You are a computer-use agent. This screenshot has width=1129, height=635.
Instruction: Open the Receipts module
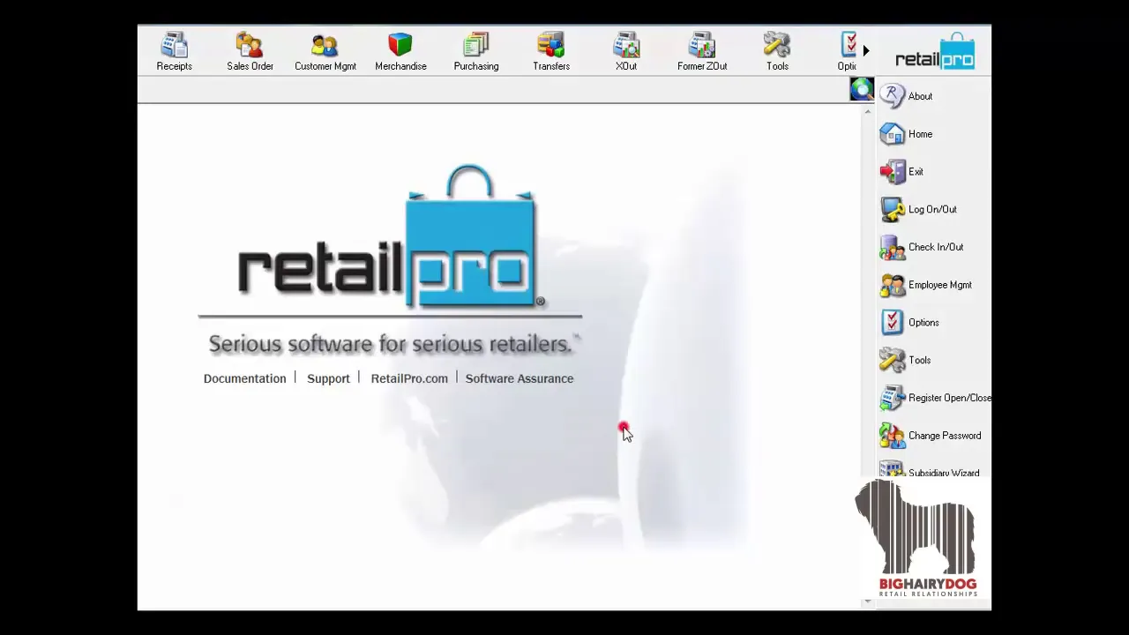[174, 51]
